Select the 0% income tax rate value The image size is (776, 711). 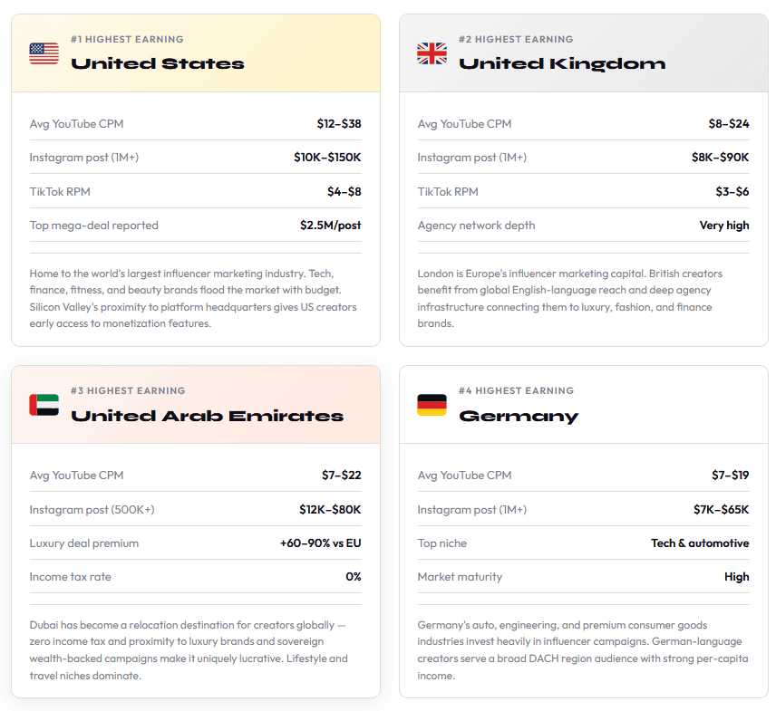click(x=354, y=577)
